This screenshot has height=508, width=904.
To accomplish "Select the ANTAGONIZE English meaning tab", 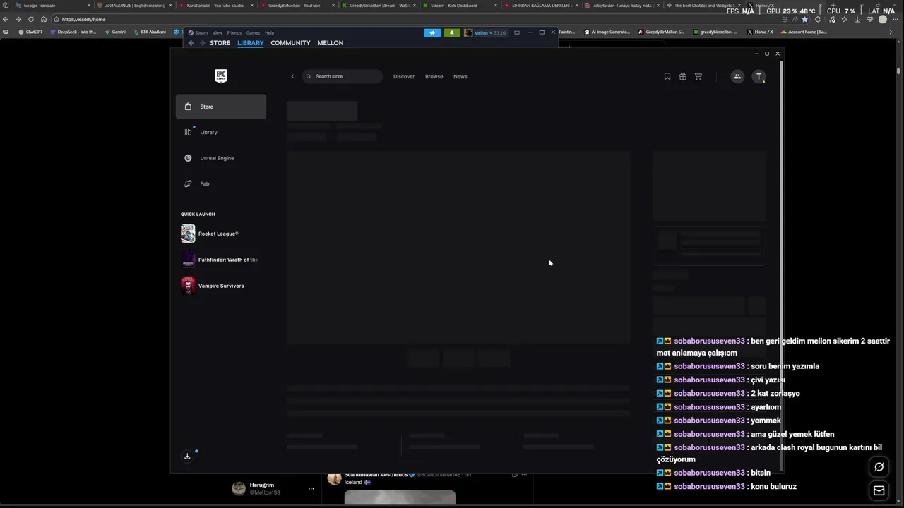I will 134,5.
